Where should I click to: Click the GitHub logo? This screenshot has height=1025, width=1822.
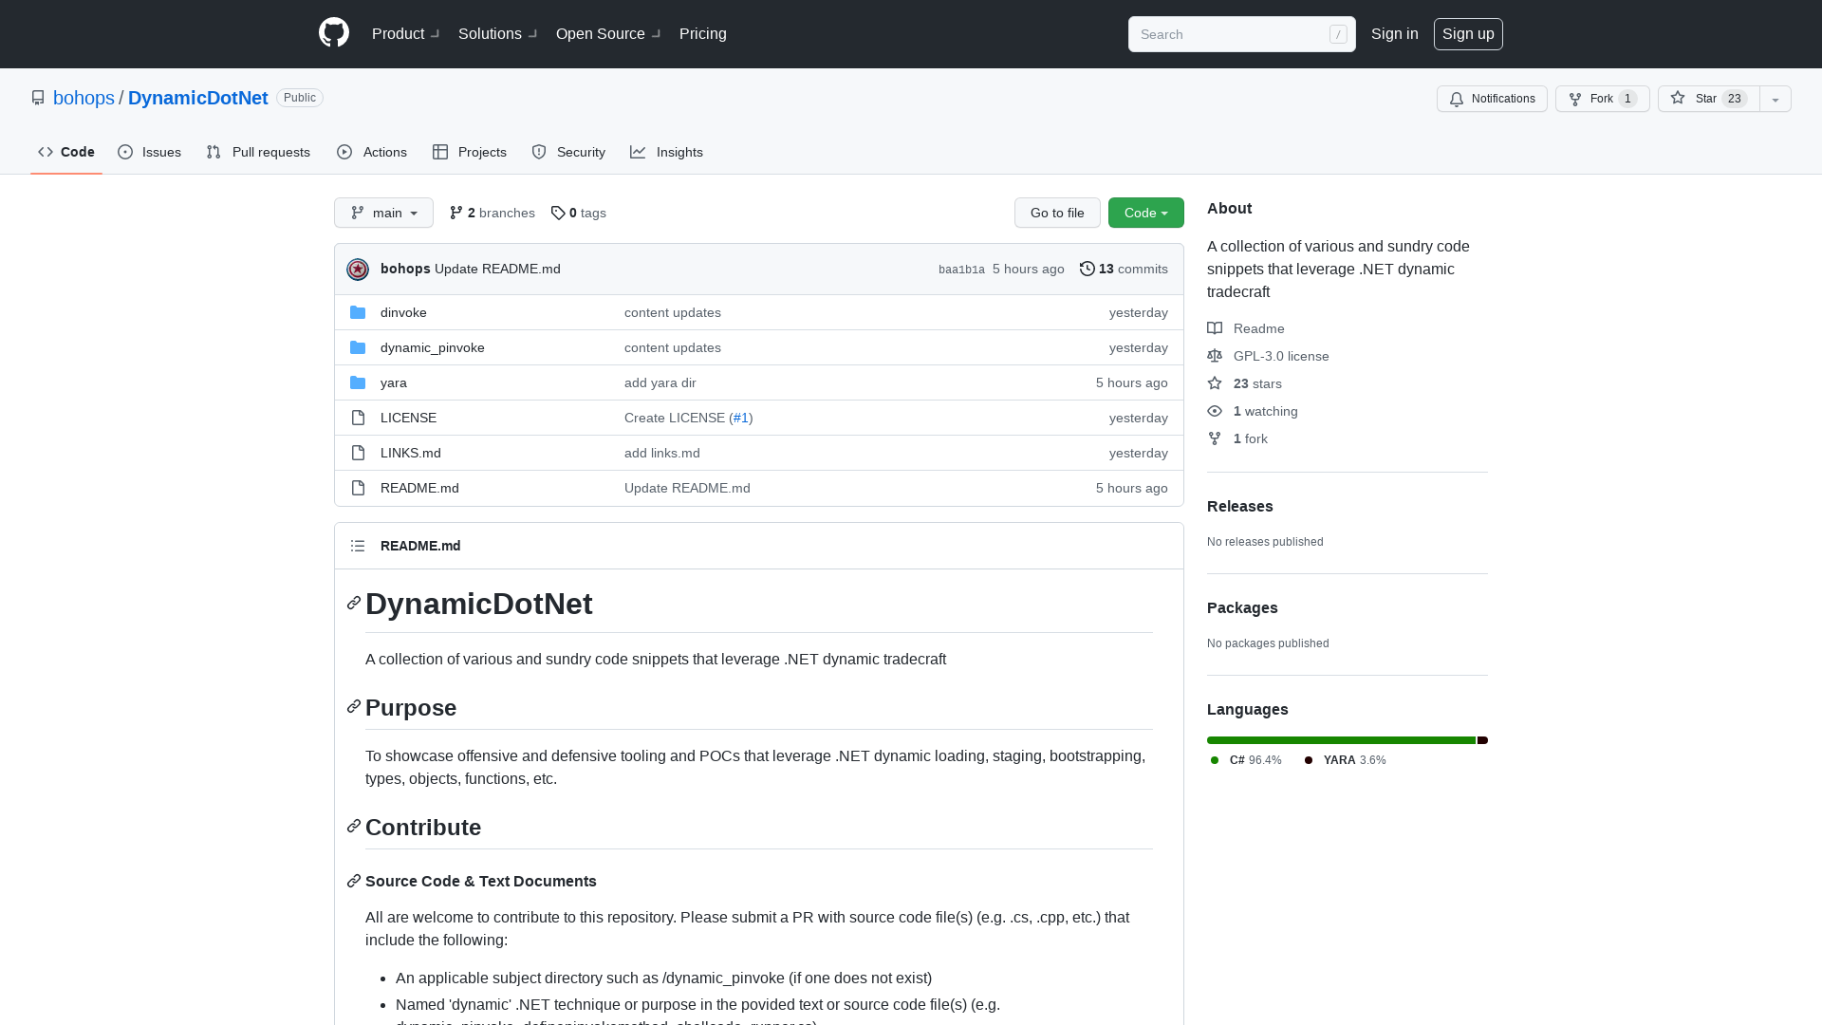(333, 33)
